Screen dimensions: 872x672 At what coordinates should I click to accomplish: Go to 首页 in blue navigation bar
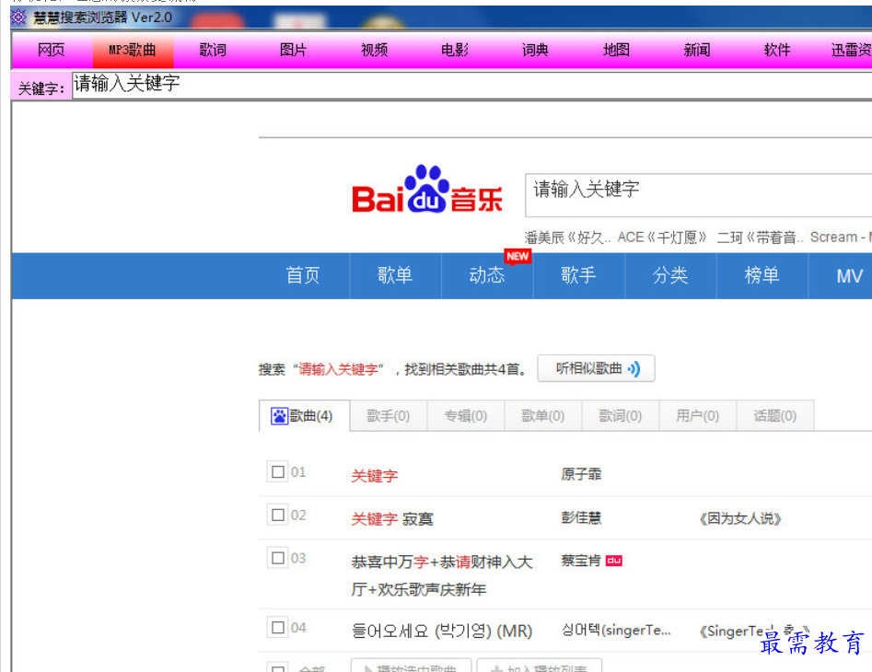pyautogui.click(x=303, y=275)
